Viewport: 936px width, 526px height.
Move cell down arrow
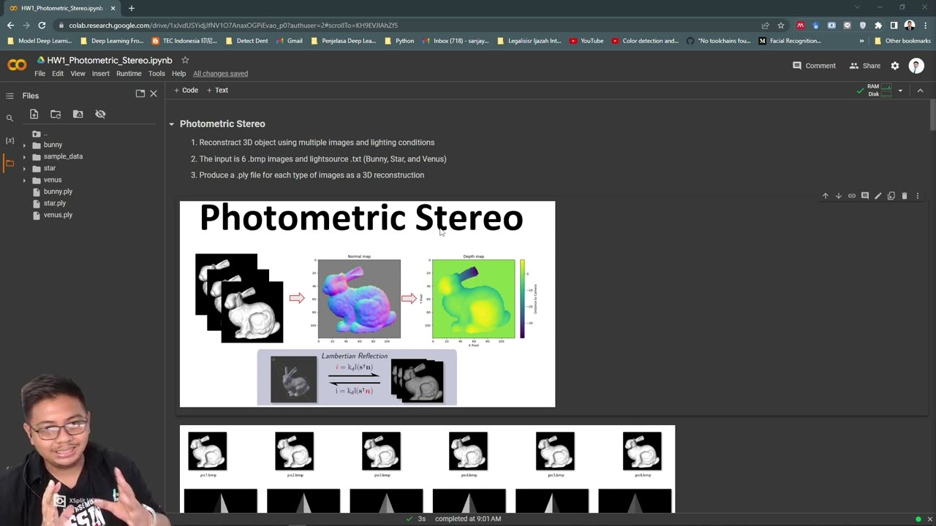coord(839,196)
